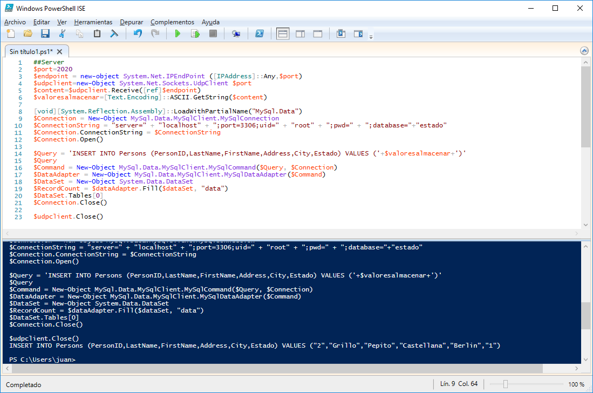
Task: Click the New script icon
Action: coord(10,34)
